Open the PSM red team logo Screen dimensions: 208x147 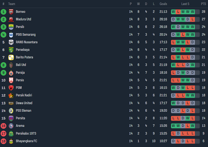11,88
